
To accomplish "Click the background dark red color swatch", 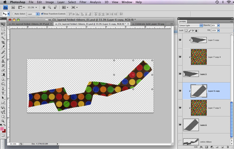I will tap(4, 131).
